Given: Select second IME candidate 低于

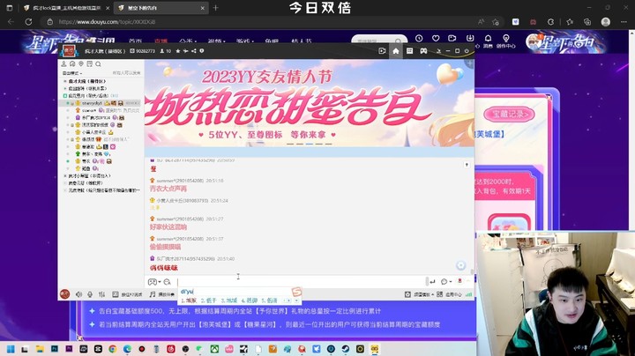Looking at the screenshot, I should (209, 300).
